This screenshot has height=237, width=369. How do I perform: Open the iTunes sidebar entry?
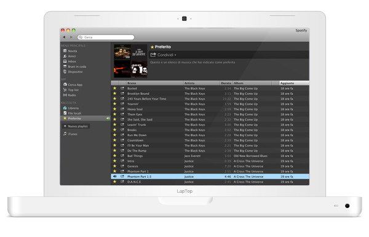click(73, 134)
